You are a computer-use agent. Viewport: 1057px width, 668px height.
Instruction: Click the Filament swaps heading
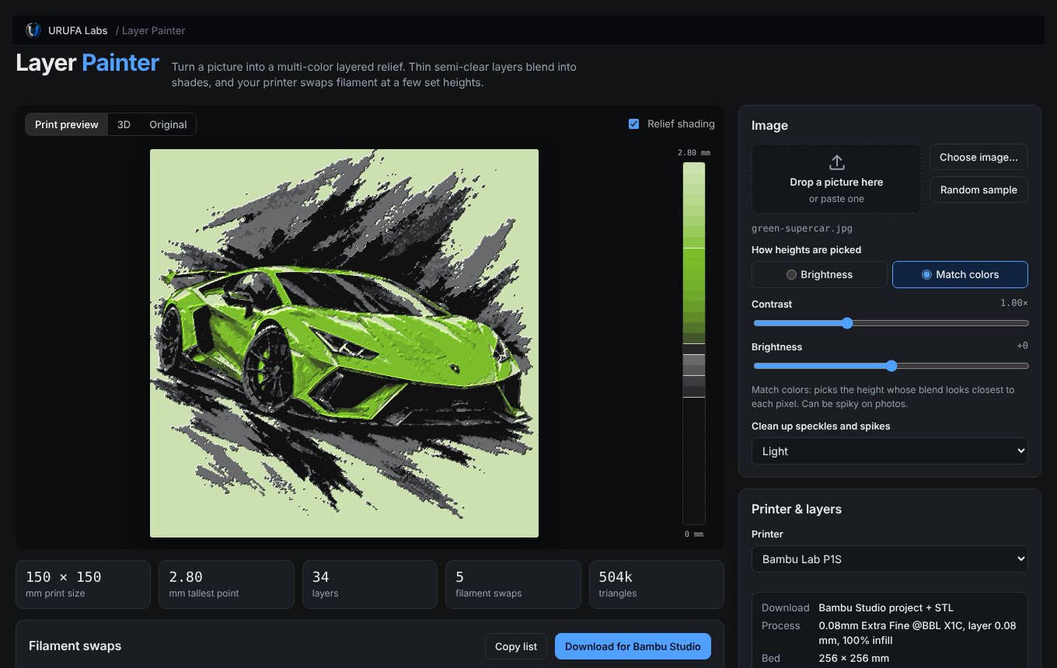[x=75, y=645]
